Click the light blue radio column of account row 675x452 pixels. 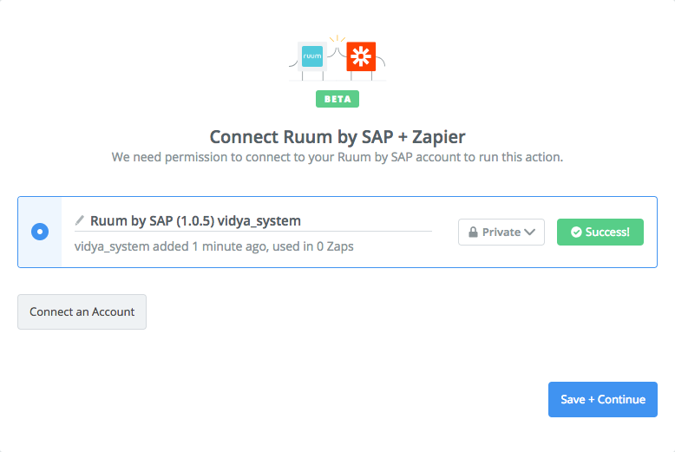(40, 232)
